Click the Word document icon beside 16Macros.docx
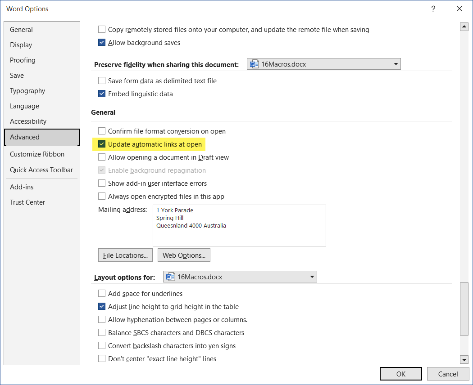Image resolution: width=473 pixels, height=385 pixels. click(x=255, y=63)
